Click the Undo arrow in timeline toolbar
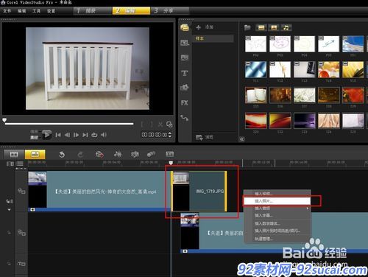Image resolution: width=368 pixels, height=277 pixels. tap(62, 155)
